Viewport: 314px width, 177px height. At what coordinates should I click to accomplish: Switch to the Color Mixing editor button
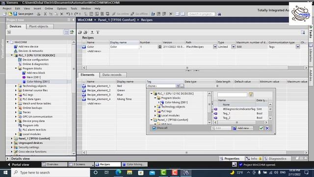pos(135,164)
